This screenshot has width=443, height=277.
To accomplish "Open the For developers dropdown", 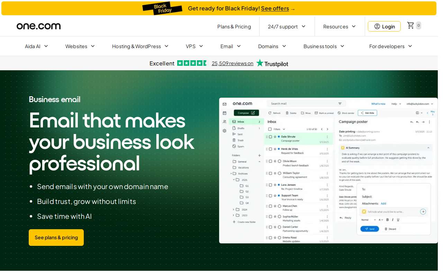I will 391,46.
